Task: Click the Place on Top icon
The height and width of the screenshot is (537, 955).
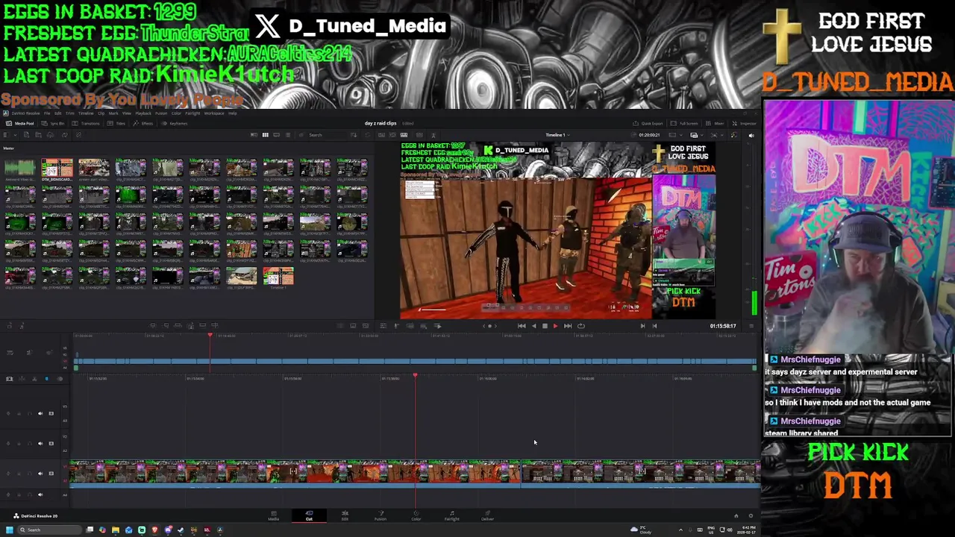Action: [x=203, y=326]
